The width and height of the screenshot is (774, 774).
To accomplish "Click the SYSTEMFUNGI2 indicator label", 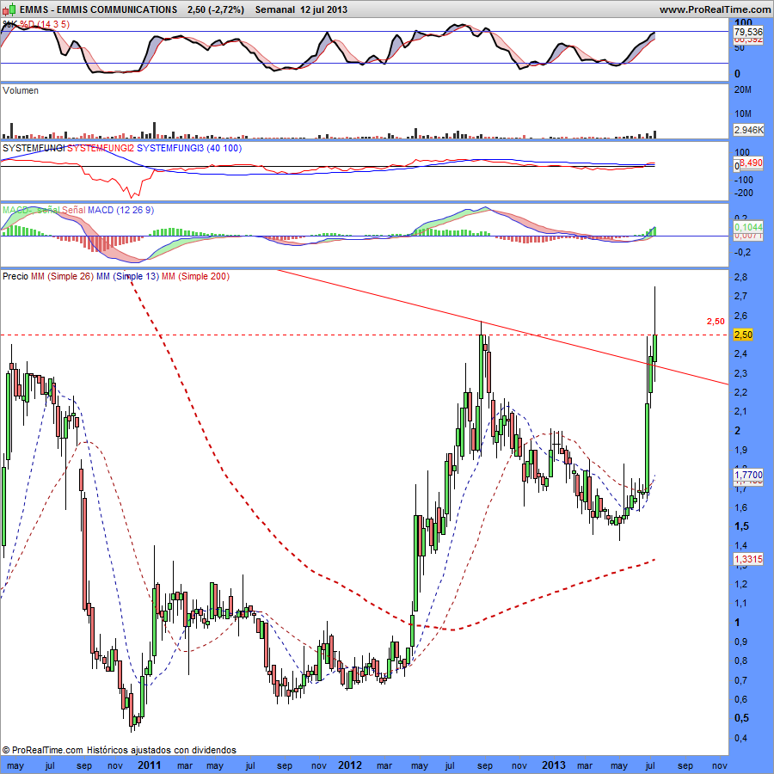I will [x=101, y=148].
